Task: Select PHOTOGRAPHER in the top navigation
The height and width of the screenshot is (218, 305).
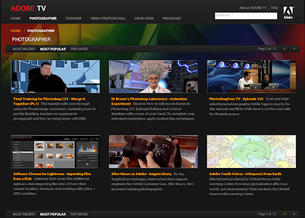Action: point(43,18)
